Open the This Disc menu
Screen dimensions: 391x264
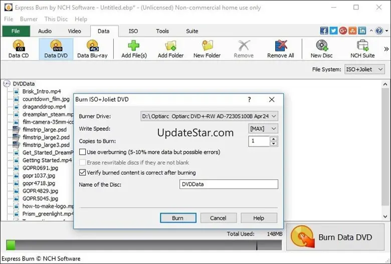(x=56, y=19)
